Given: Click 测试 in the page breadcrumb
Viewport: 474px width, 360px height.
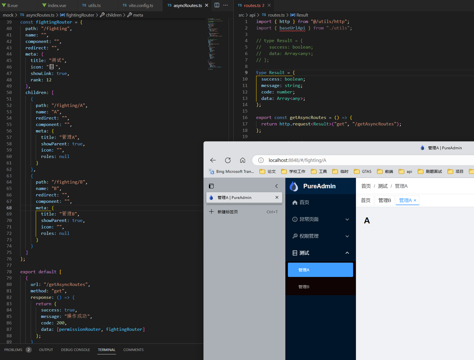Looking at the screenshot, I should click(x=383, y=186).
